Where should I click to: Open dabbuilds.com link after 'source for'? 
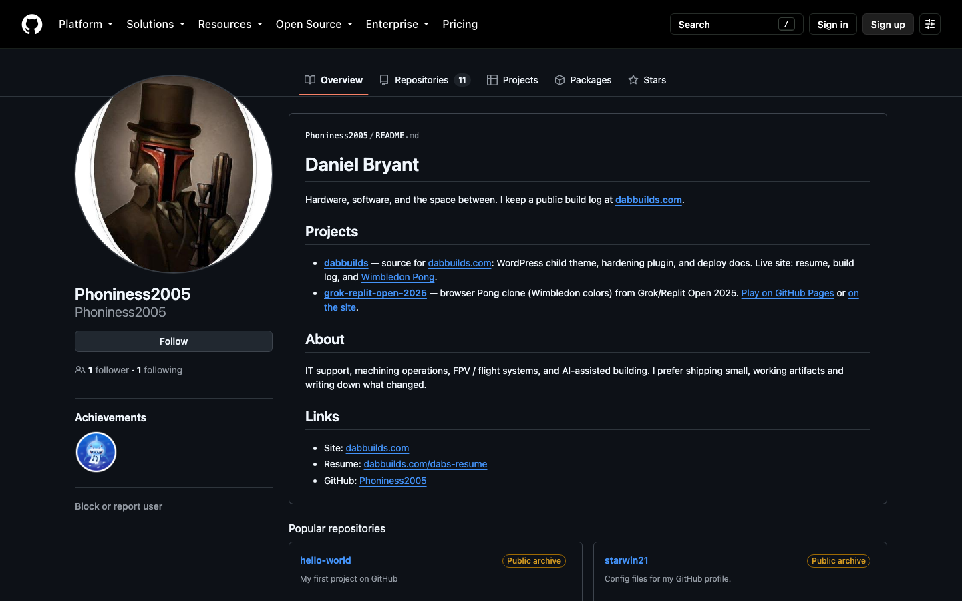(460, 263)
